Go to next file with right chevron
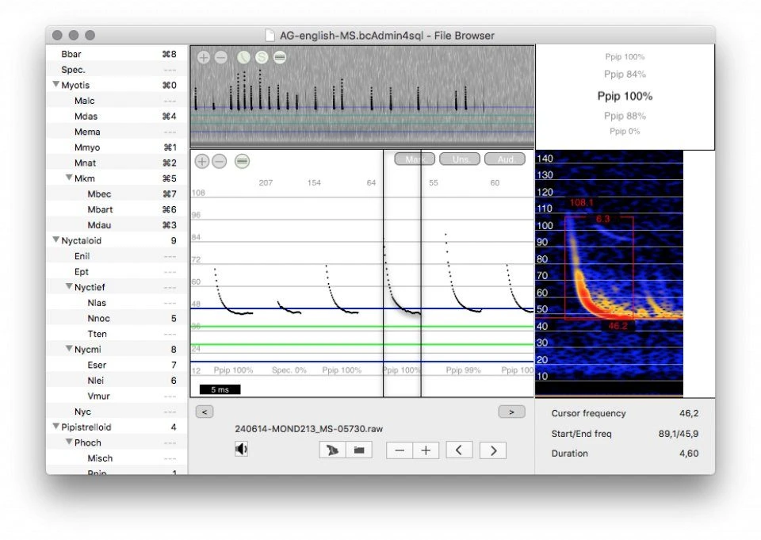The image size is (761, 540). point(492,450)
